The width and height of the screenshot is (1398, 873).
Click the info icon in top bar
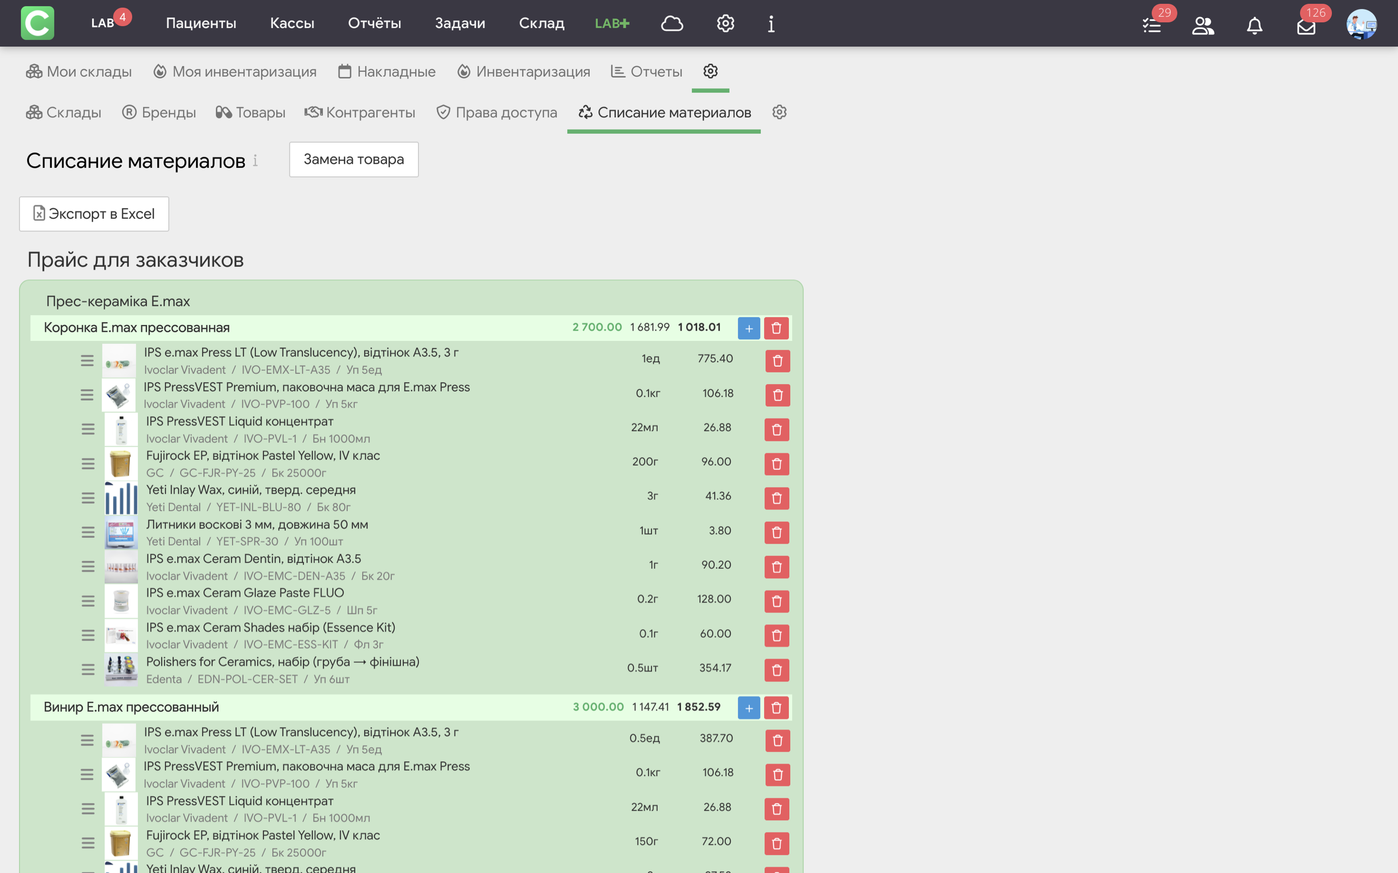click(771, 24)
